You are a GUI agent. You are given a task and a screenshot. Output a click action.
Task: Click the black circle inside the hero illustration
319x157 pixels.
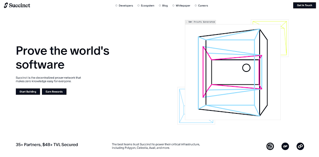[246, 68]
